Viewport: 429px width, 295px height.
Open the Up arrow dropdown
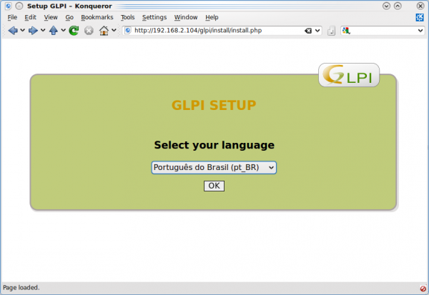tap(63, 30)
